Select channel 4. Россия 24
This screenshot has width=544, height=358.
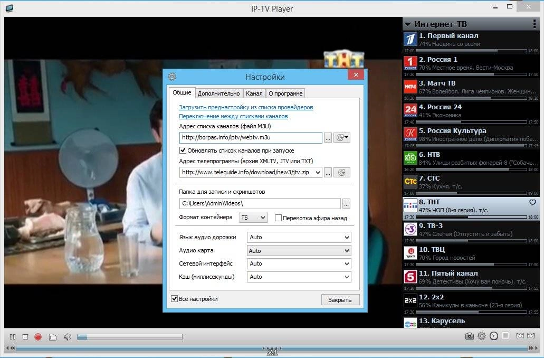click(471, 113)
